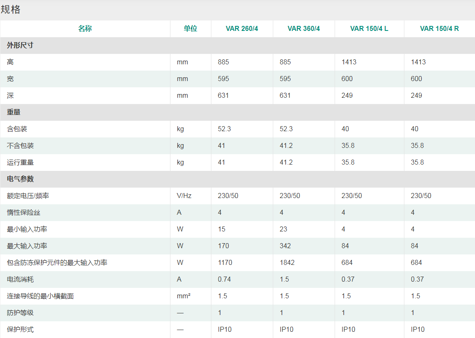This screenshot has width=475, height=338.
Task: Select the VAR 260/4 column header
Action: 242,29
